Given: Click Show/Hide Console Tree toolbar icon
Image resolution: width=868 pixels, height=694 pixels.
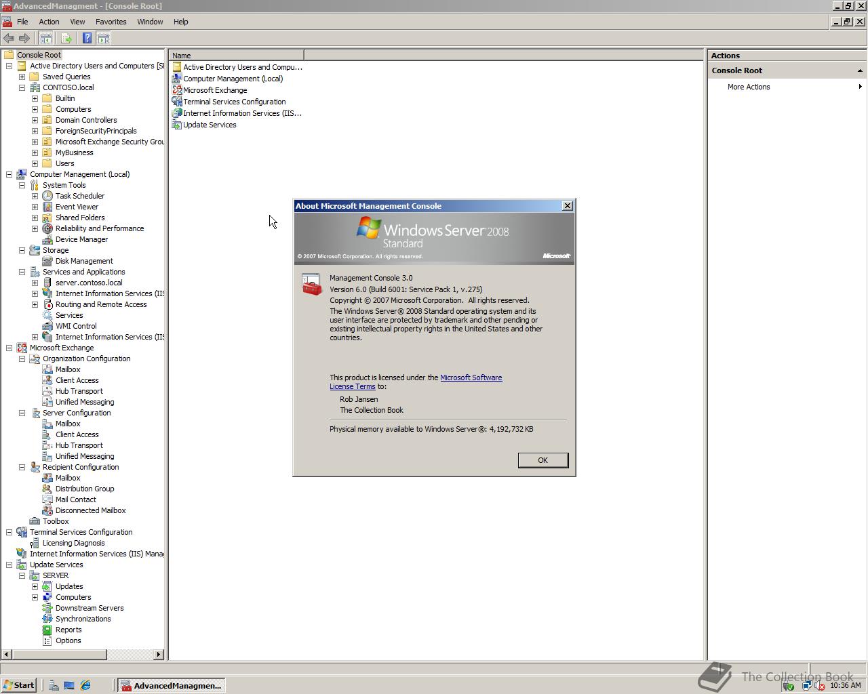Looking at the screenshot, I should 46,39.
